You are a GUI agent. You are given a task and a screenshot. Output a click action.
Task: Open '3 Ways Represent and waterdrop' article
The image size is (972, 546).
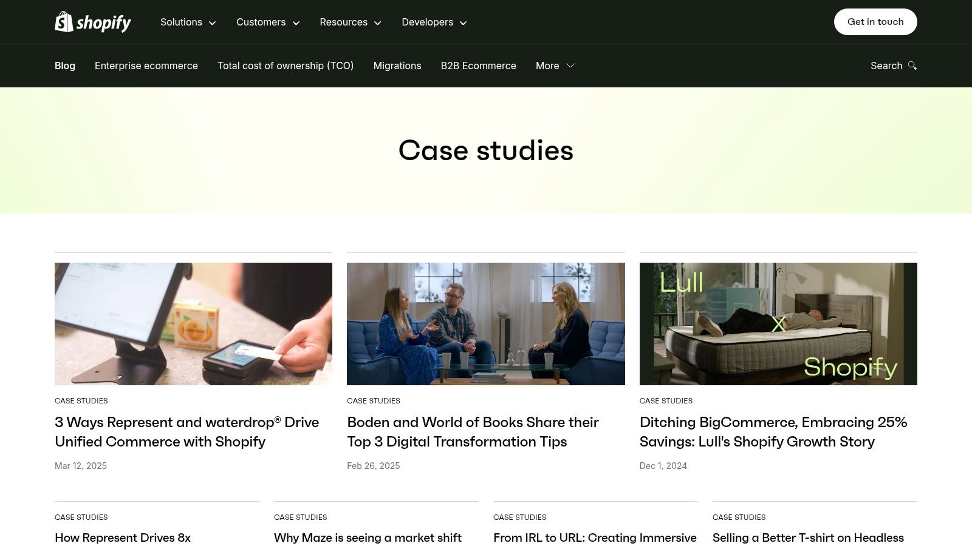(x=187, y=432)
